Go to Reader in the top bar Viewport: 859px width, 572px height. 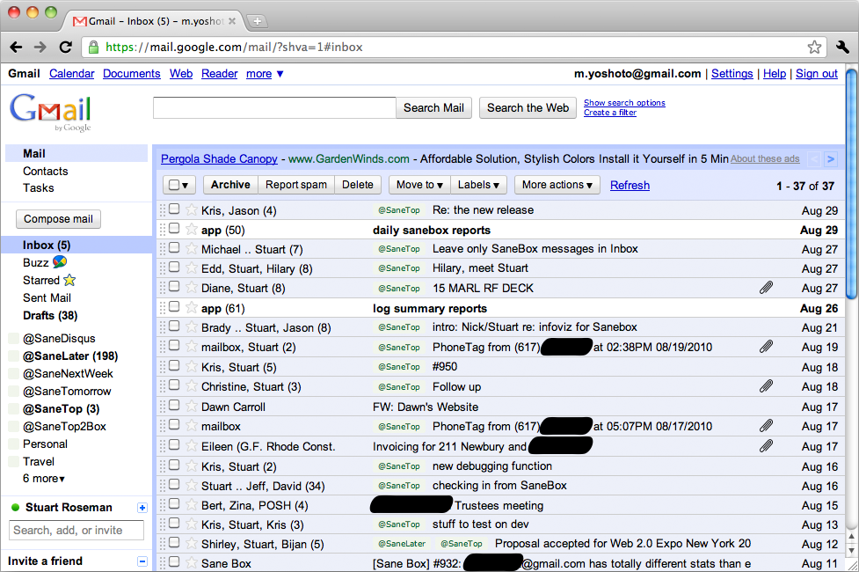click(219, 74)
